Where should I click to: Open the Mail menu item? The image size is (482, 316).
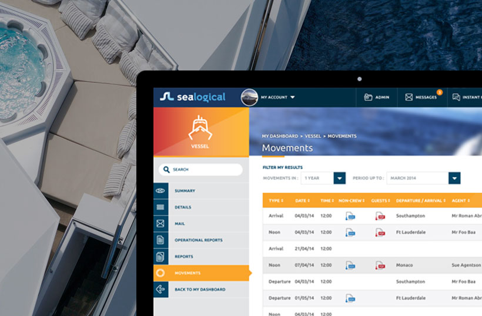[x=179, y=224]
